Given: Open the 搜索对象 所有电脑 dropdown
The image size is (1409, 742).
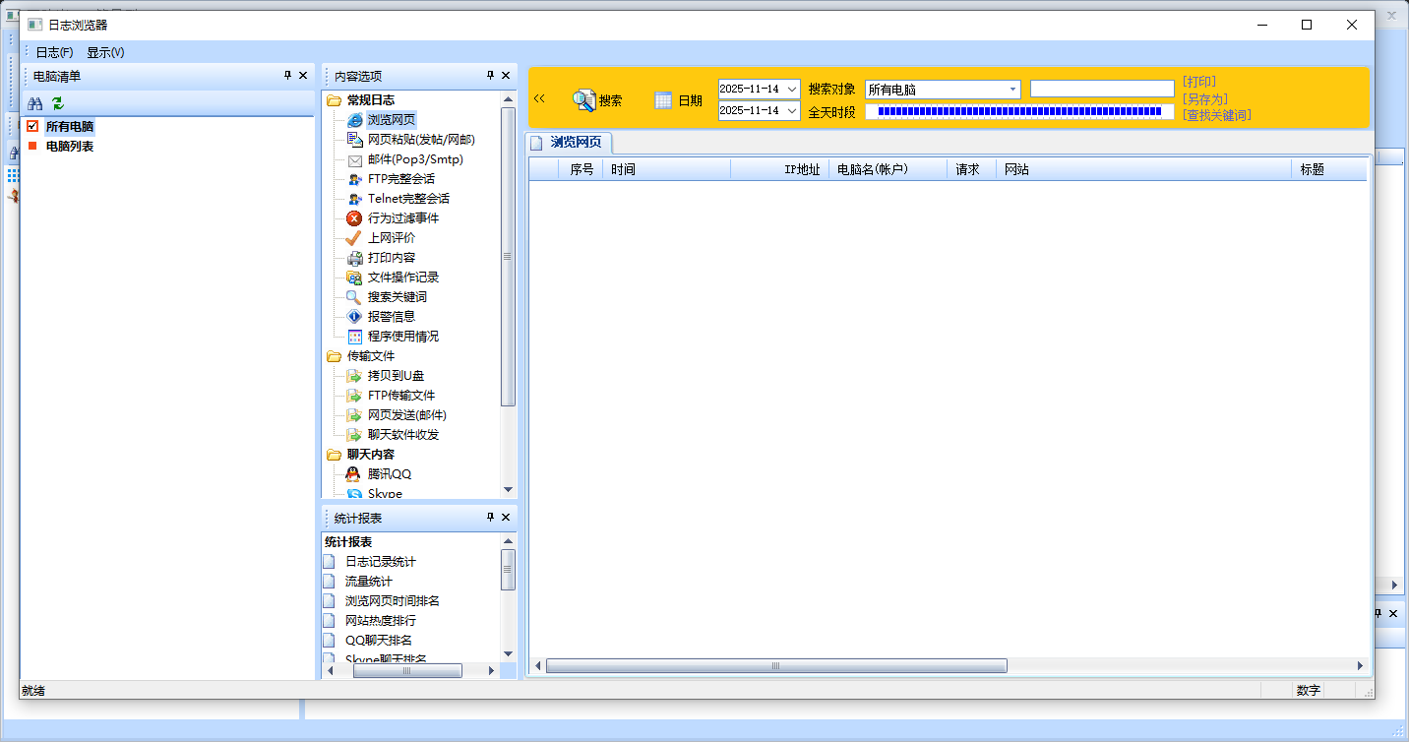Looking at the screenshot, I should (x=1012, y=90).
